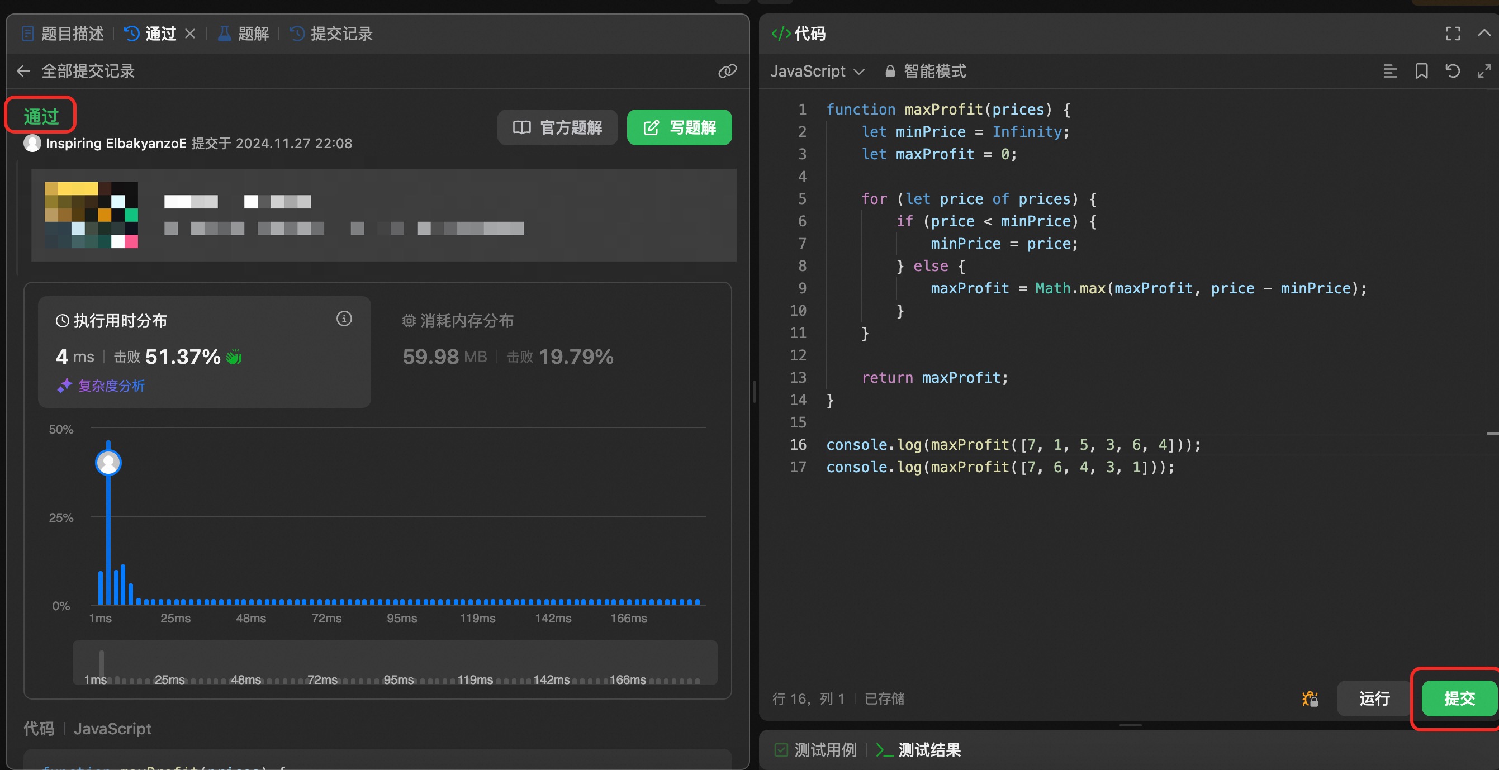The image size is (1499, 770).
Task: Open the 测试用例 tab
Action: click(816, 750)
